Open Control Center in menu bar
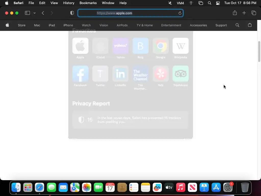 [218, 3]
